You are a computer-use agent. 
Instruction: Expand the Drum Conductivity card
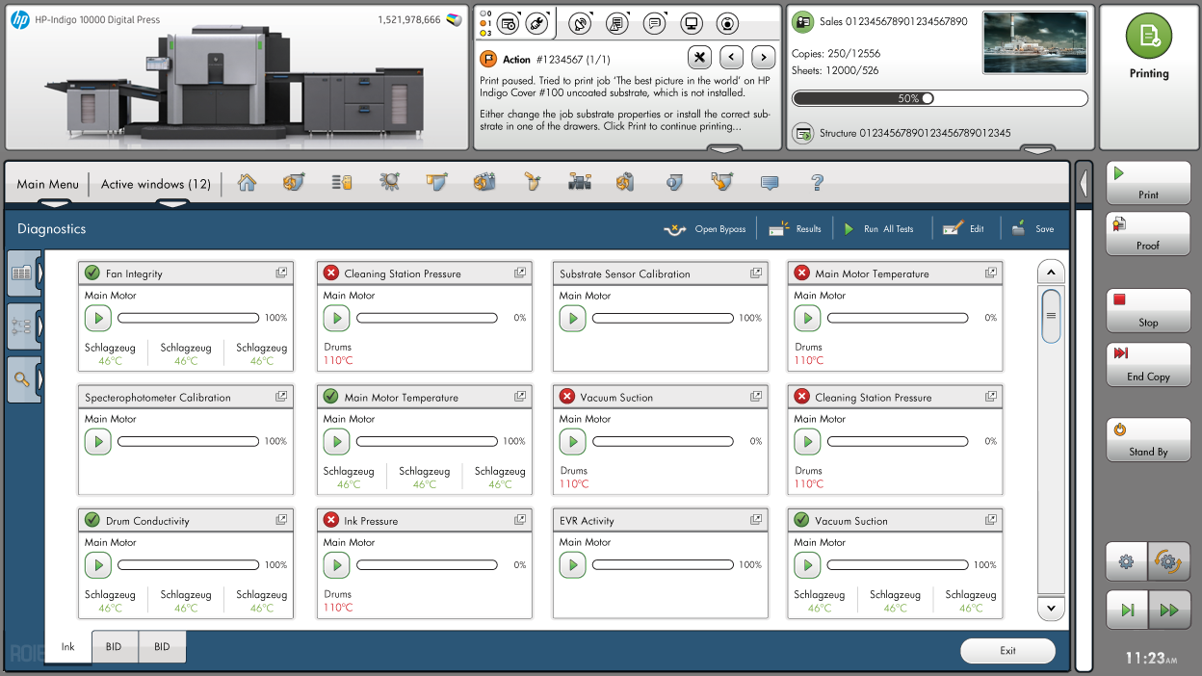[x=281, y=520]
